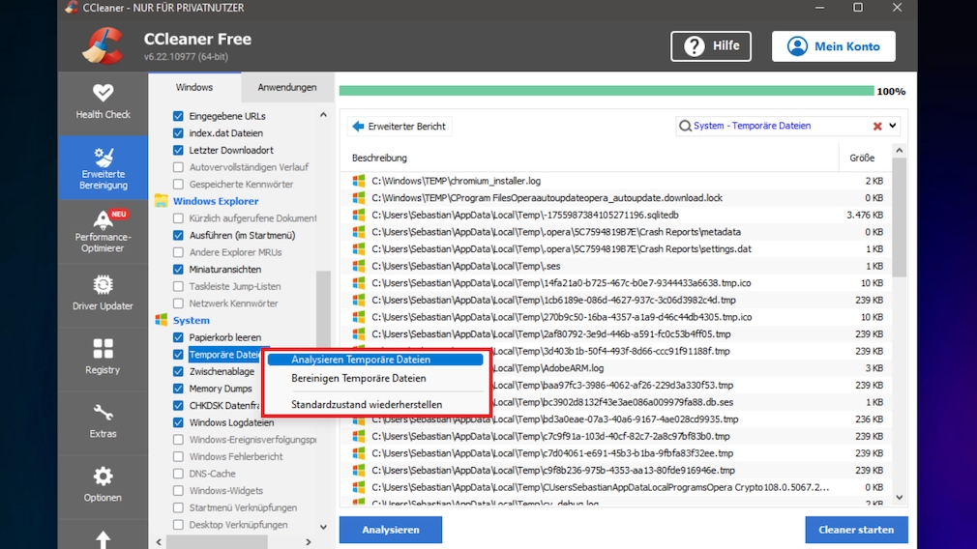
Task: Enable DNS-Cache checkbox
Action: (x=178, y=474)
